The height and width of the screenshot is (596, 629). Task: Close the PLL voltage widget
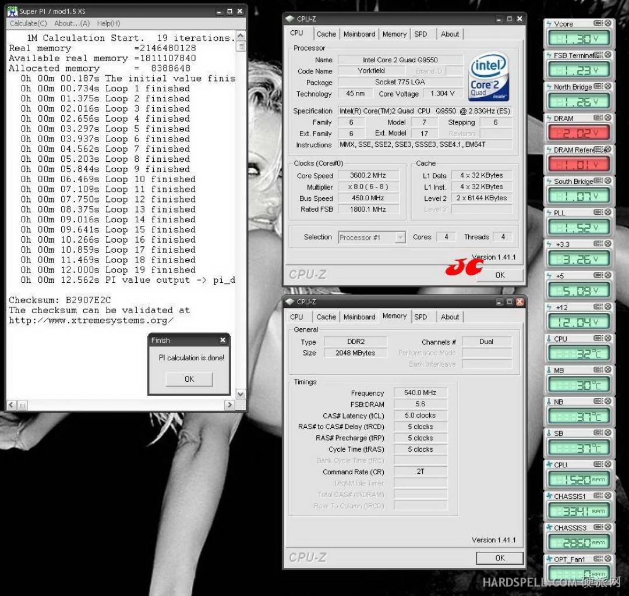pyautogui.click(x=607, y=212)
